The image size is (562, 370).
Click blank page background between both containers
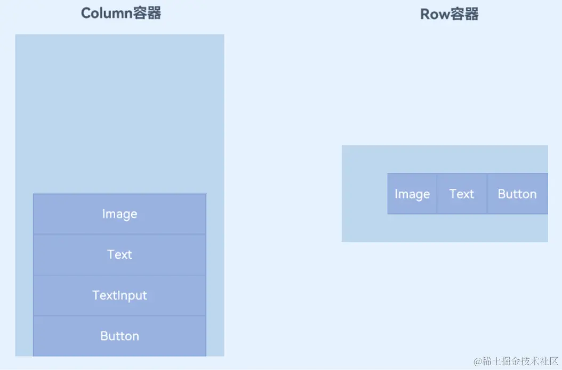click(283, 193)
